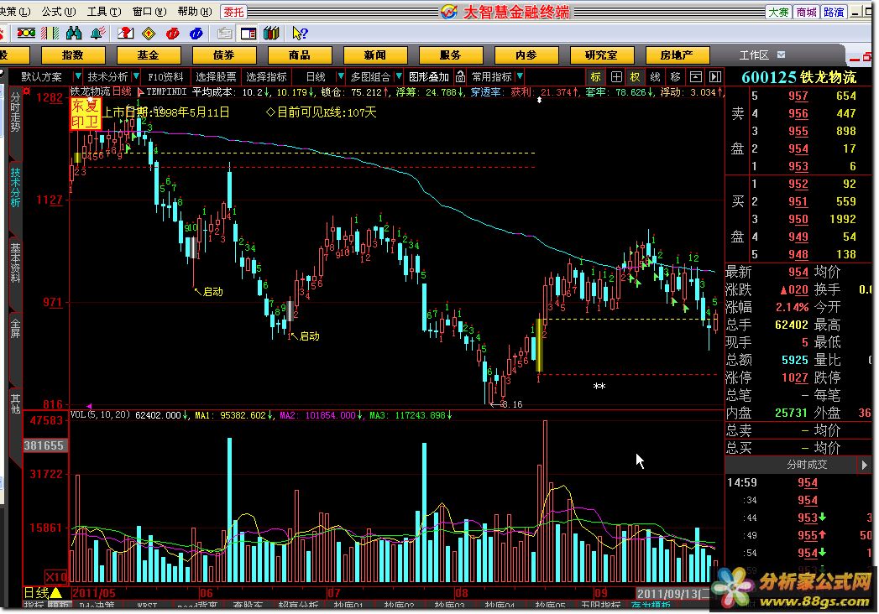Open the 工作区 dropdown arrow
This screenshot has width=879, height=614.
click(781, 55)
